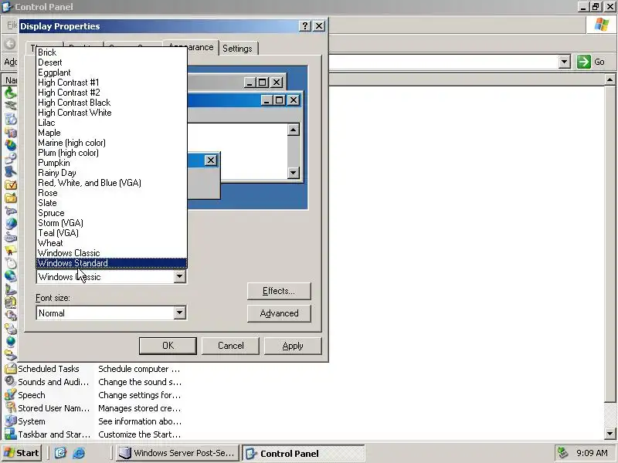Switch to Windows Server Post-Setup taskbar item
Viewport: 618px width, 463px height.
tap(178, 453)
